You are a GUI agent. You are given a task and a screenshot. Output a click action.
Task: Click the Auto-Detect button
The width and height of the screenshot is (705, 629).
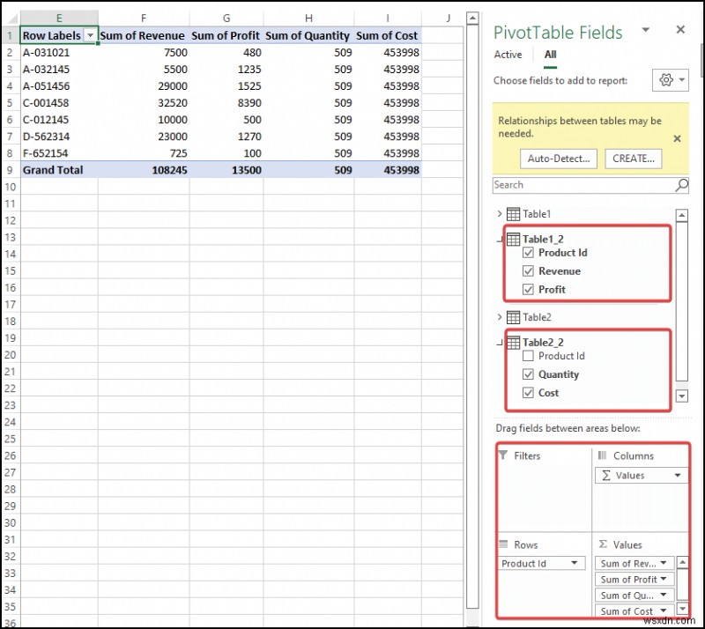click(557, 159)
